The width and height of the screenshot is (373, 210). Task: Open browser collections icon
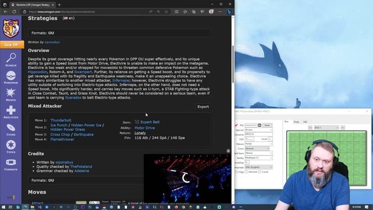[x=193, y=12]
